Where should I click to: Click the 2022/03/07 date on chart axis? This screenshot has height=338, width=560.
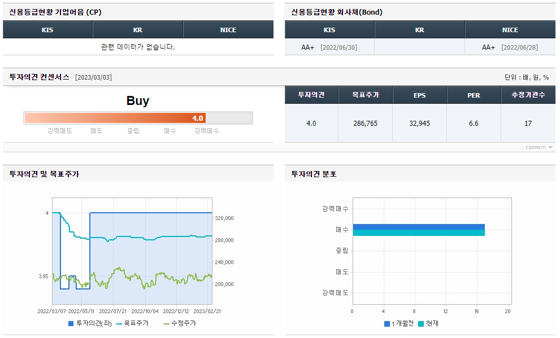52,311
